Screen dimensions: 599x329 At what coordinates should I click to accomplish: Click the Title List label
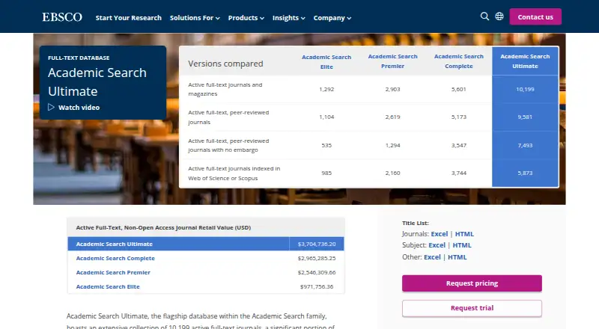point(416,224)
